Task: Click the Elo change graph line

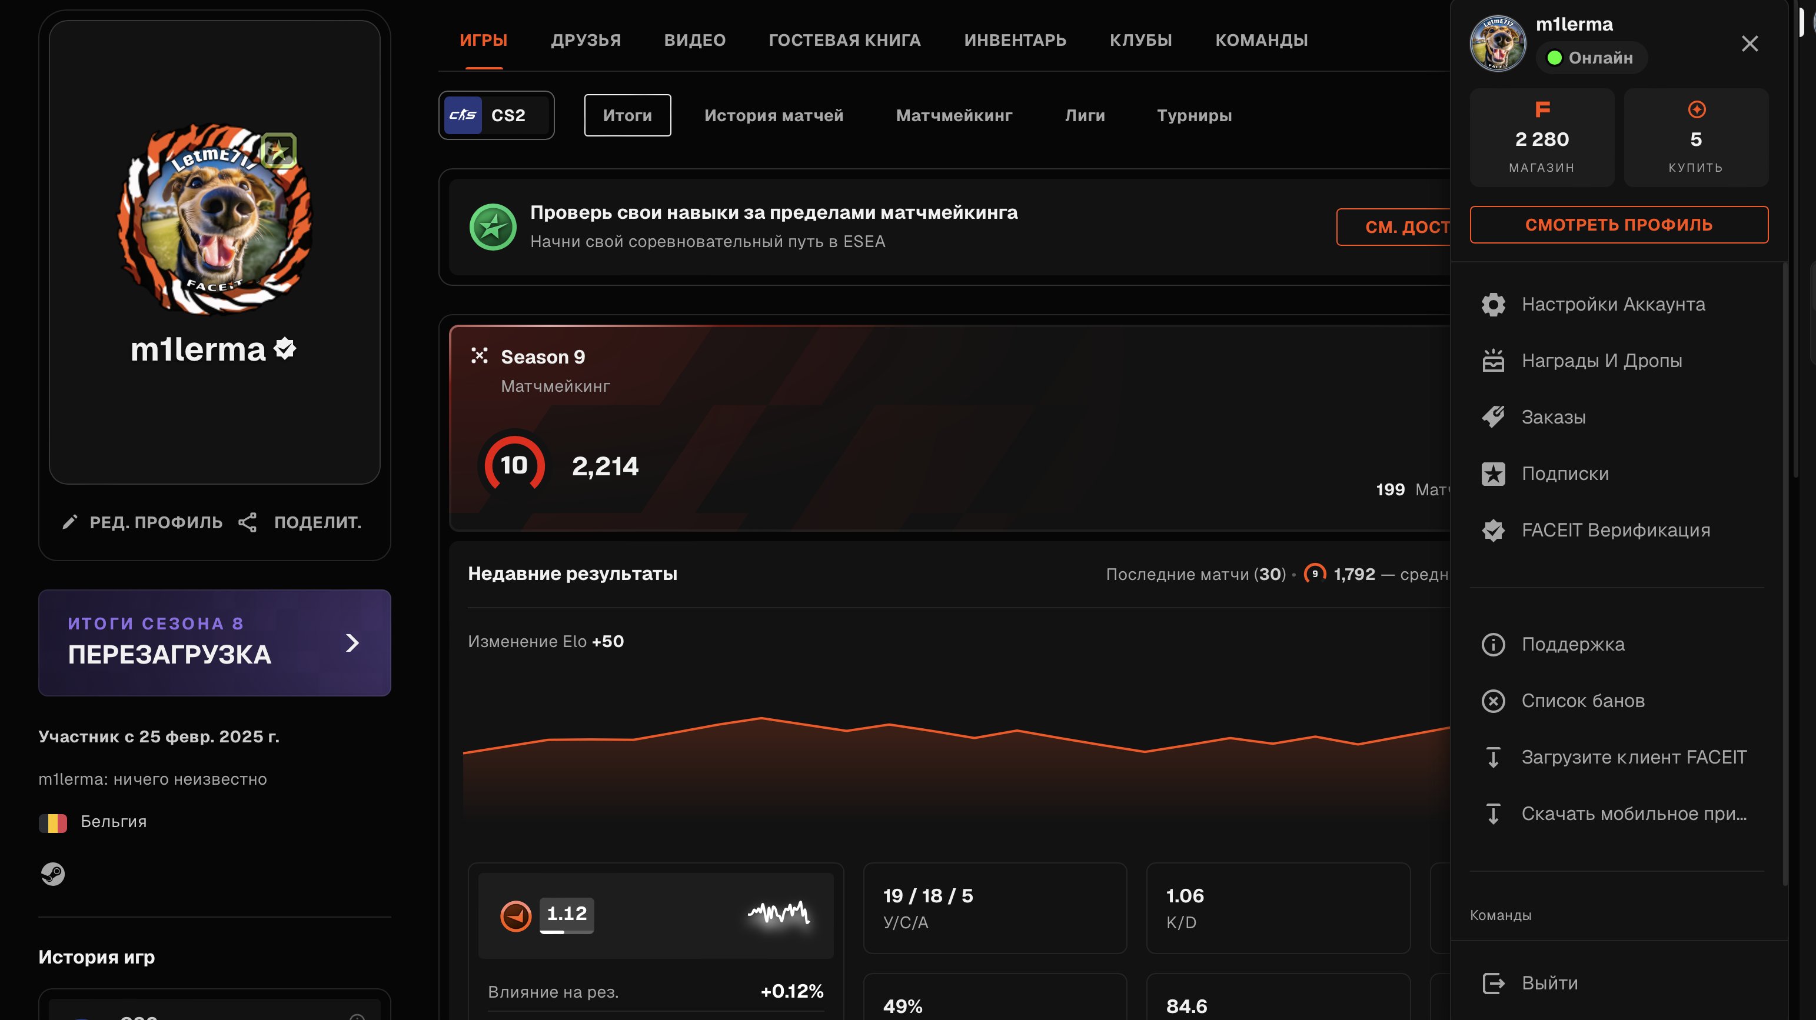Action: point(956,735)
